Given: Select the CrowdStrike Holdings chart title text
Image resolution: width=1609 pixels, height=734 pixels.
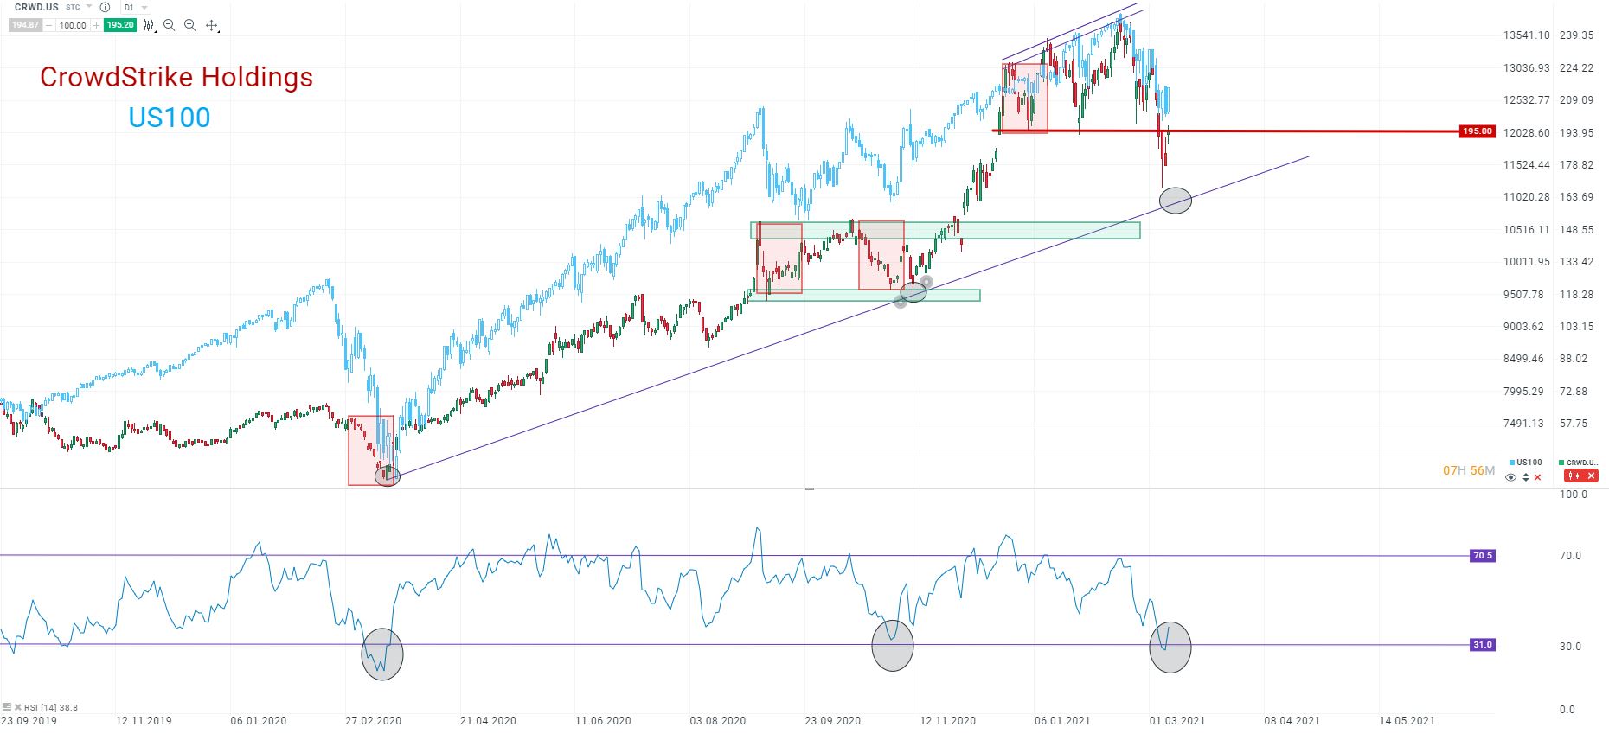Looking at the screenshot, I should coord(176,77).
